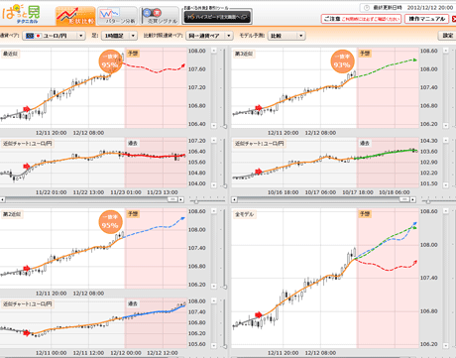Open the ユーロ/円 currency pair dropdown
The image size is (456, 358).
[x=54, y=36]
